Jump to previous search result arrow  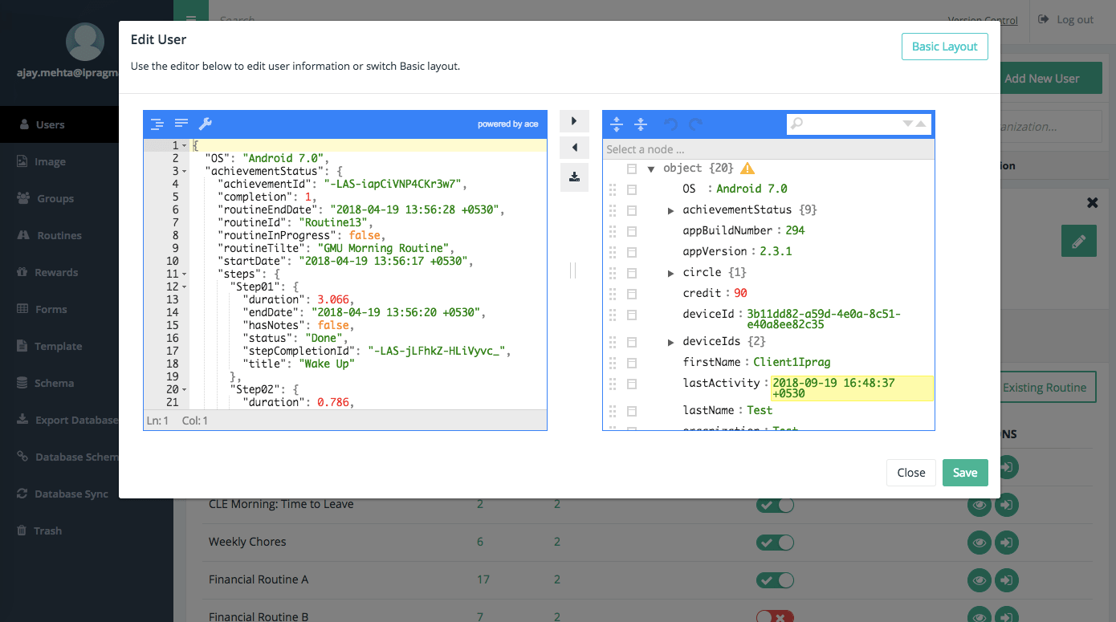pyautogui.click(x=921, y=124)
